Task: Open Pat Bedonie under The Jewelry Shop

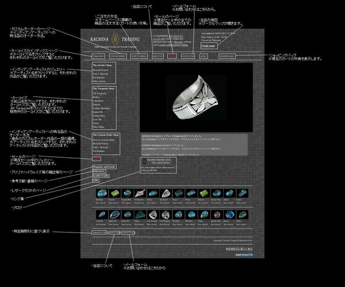Action: pos(98,77)
